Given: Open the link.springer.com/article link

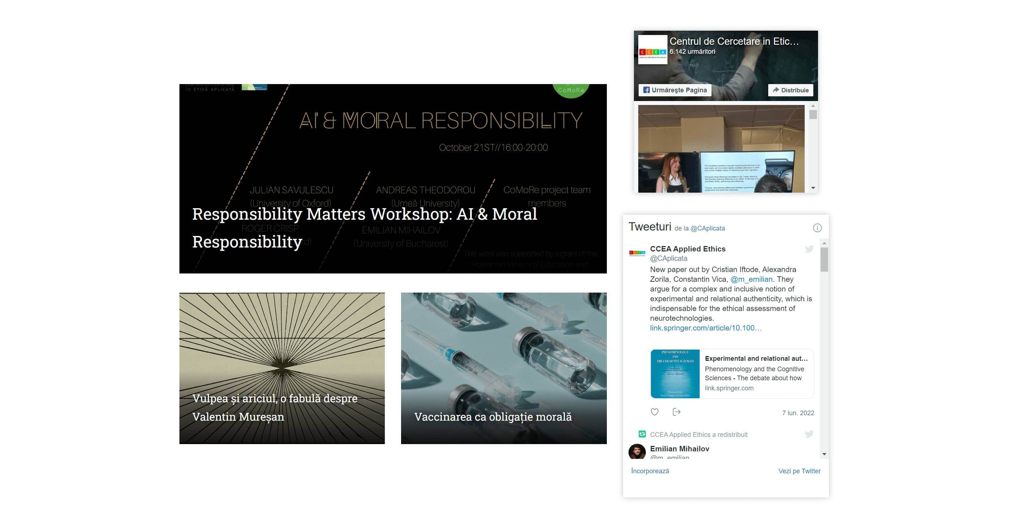Looking at the screenshot, I should coord(706,328).
